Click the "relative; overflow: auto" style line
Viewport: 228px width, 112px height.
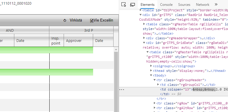point(185,47)
